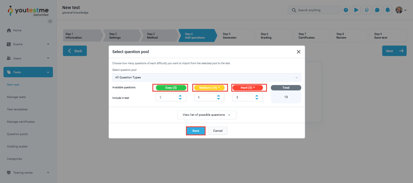Click the help question mark icon
This screenshot has height=183, width=413.
click(x=346, y=10)
